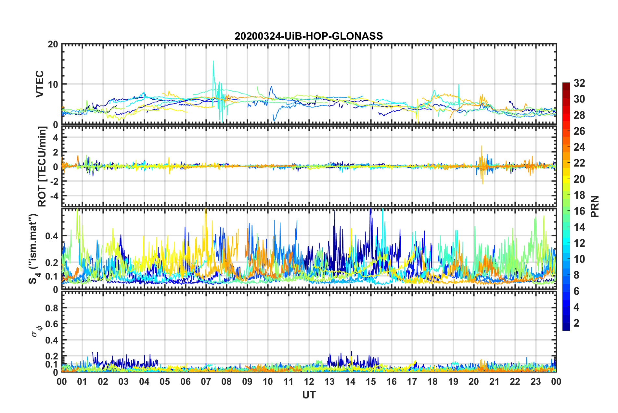
Task: Click the PRN color scale bar
Action: coord(566,206)
